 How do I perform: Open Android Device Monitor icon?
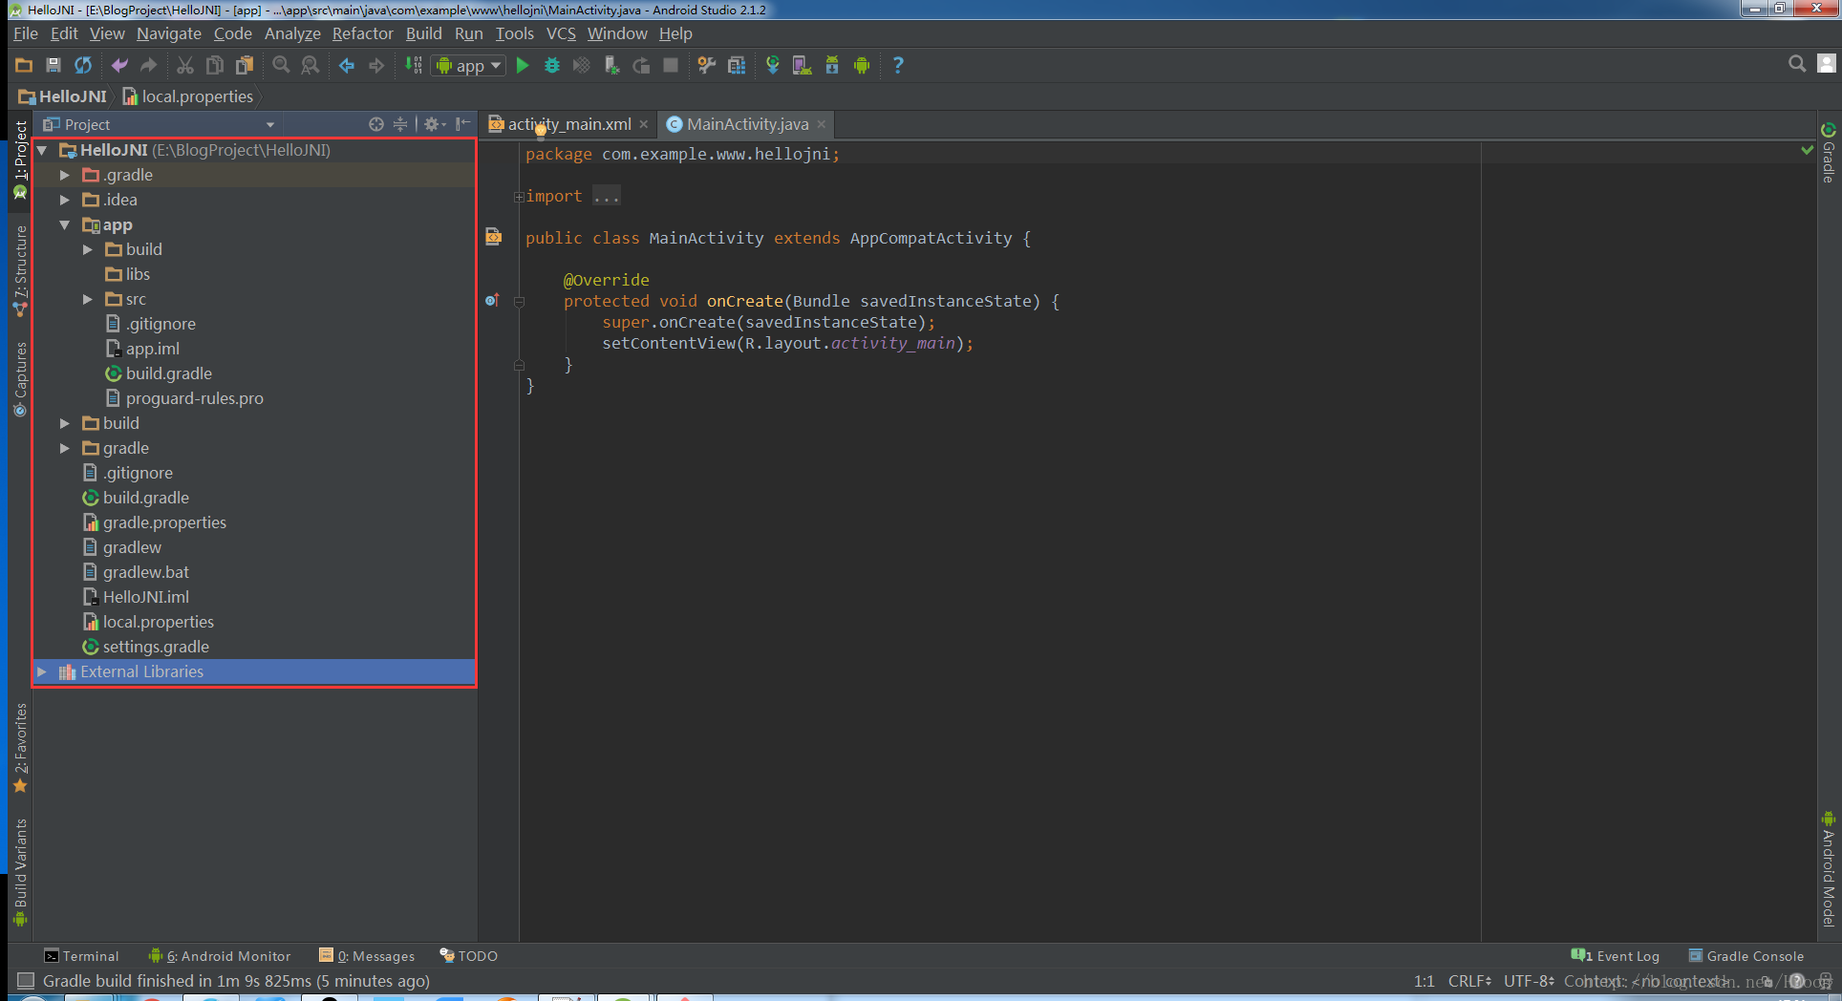[x=862, y=65]
